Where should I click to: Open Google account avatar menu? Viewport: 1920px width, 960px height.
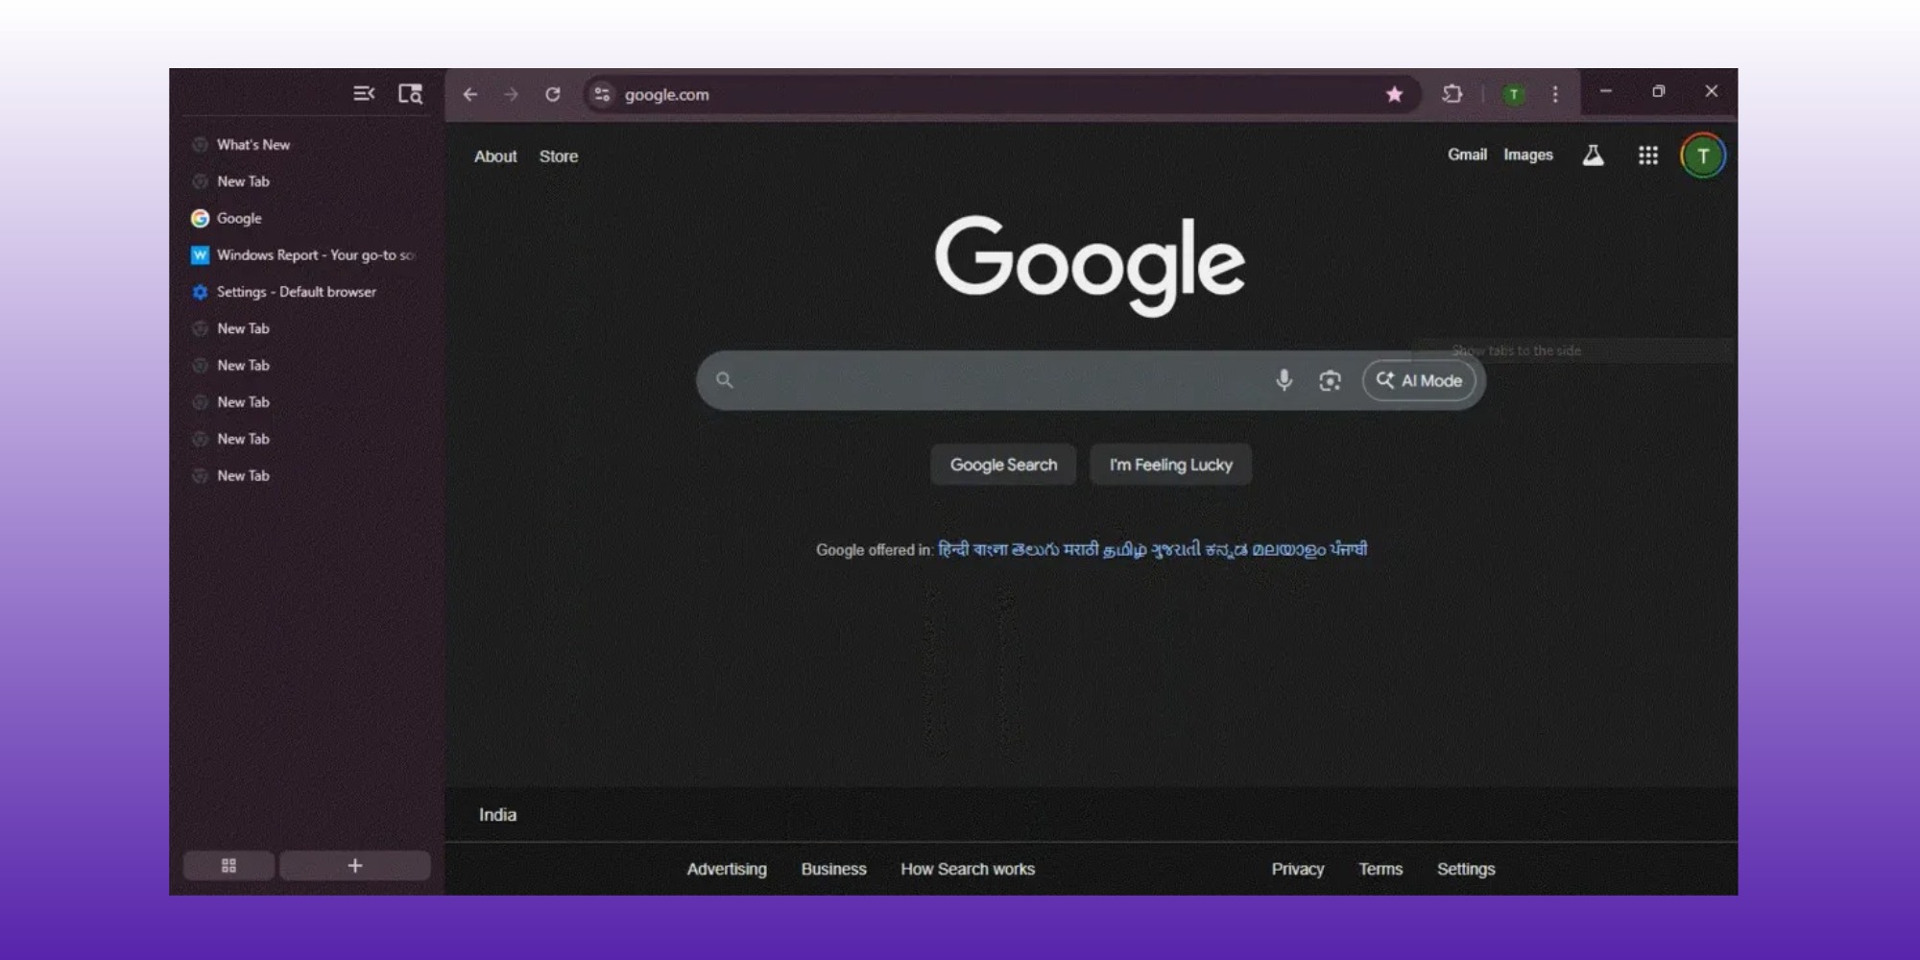[1702, 156]
